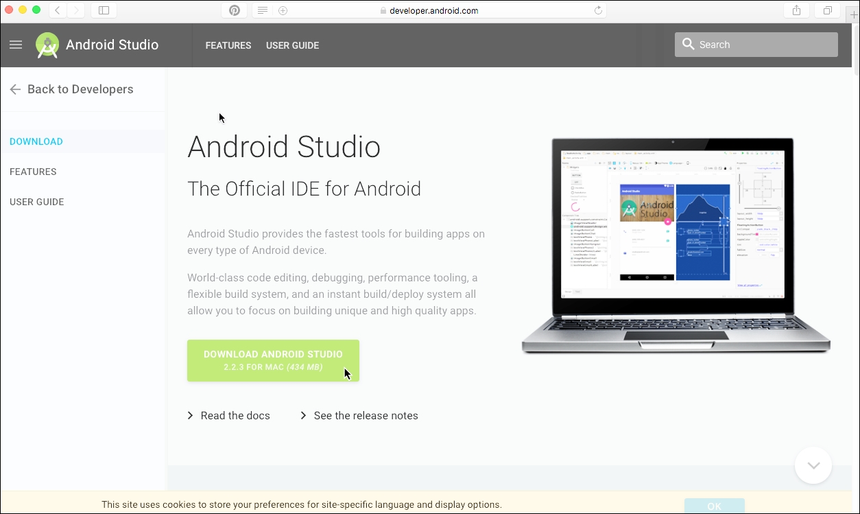The height and width of the screenshot is (514, 860).
Task: Click the round scroll-down chevron button
Action: point(813,465)
